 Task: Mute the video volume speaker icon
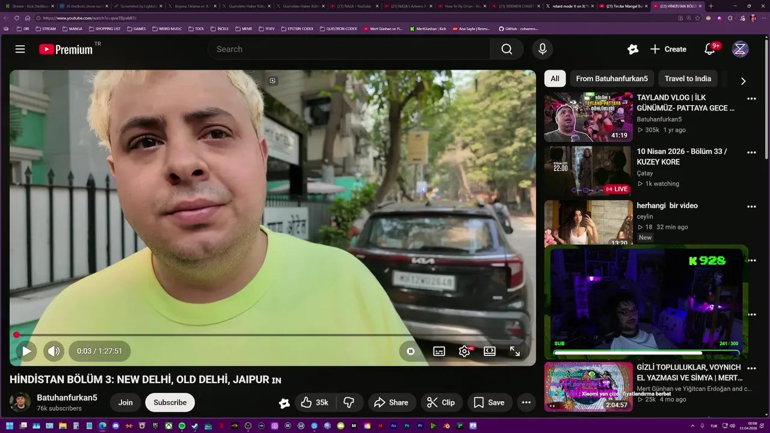(x=54, y=351)
